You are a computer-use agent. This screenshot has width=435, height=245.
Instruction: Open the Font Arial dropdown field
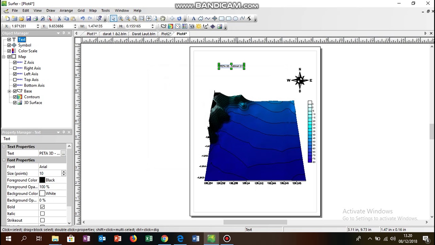click(x=52, y=167)
